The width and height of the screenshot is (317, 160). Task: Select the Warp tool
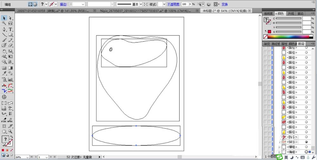click(x=4, y=57)
